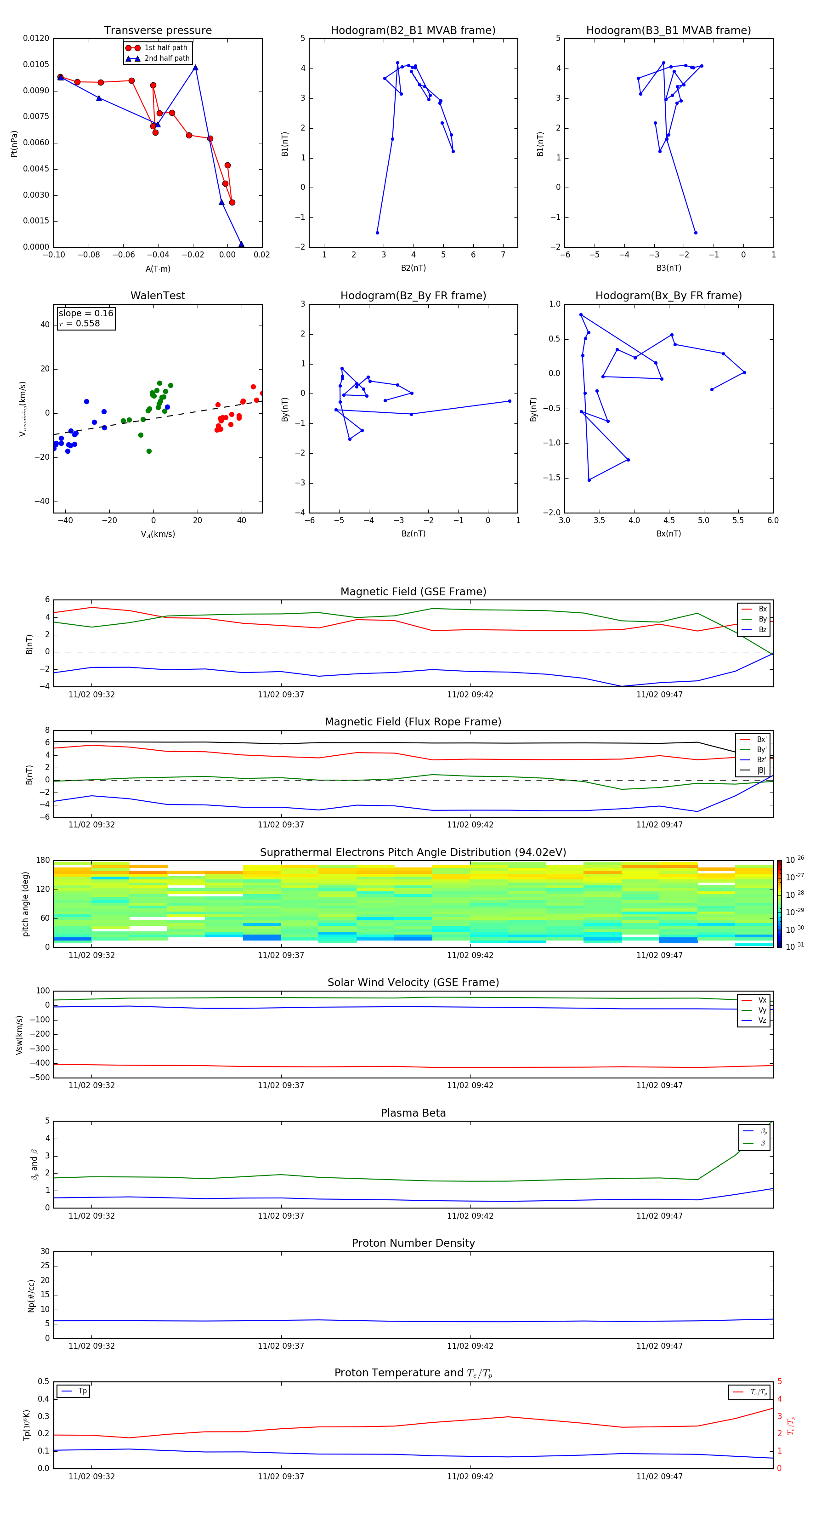The image size is (827, 1517).
Task: Click 'pitch angle (deg)' y-axis label
Action: tap(25, 904)
